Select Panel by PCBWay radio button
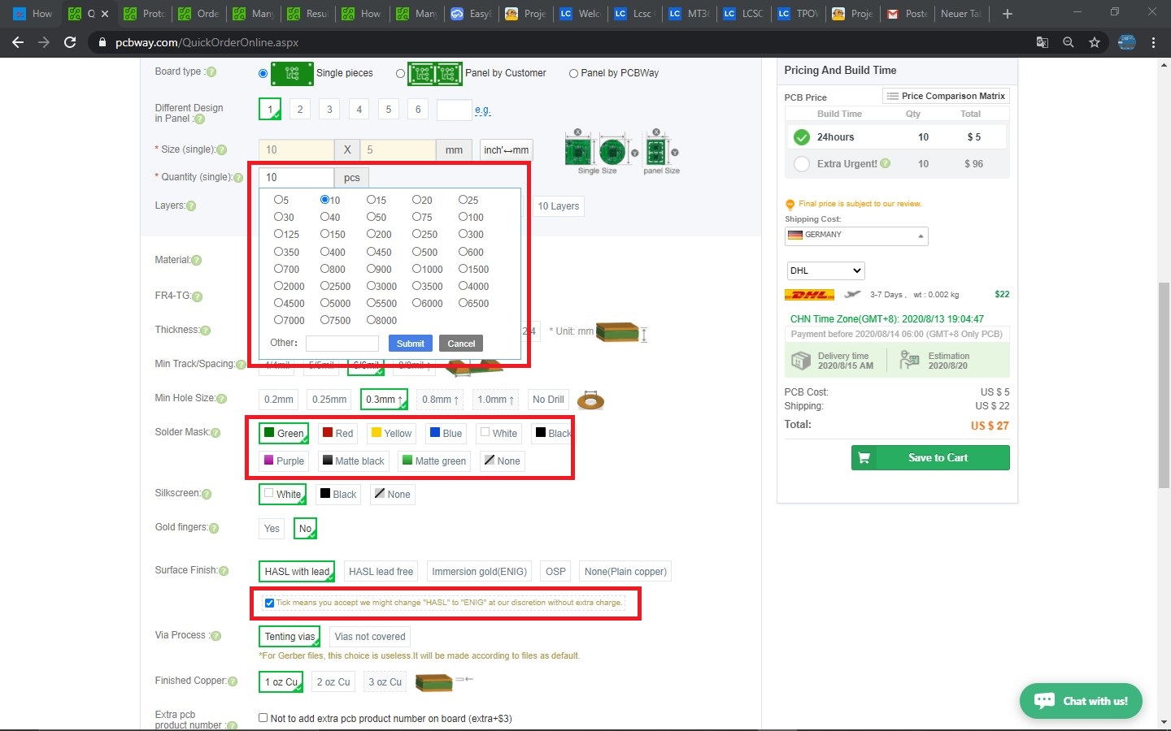Image resolution: width=1171 pixels, height=731 pixels. coord(573,74)
